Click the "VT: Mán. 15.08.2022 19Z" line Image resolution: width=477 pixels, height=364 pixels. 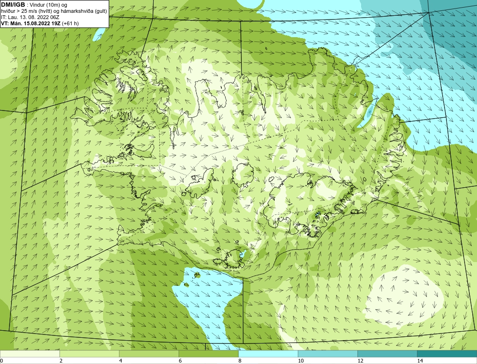point(31,23)
